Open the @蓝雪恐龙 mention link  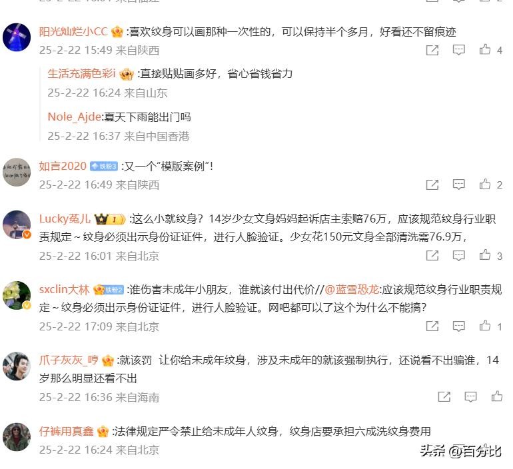click(352, 289)
